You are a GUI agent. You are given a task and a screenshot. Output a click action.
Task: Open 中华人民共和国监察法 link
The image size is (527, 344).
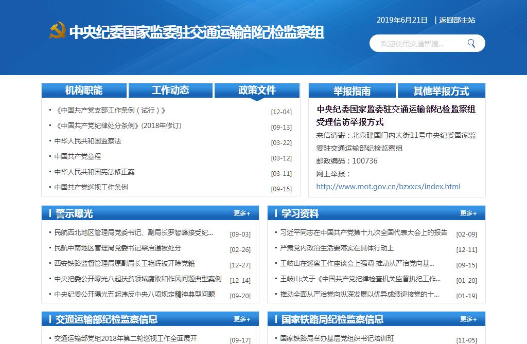pos(88,141)
